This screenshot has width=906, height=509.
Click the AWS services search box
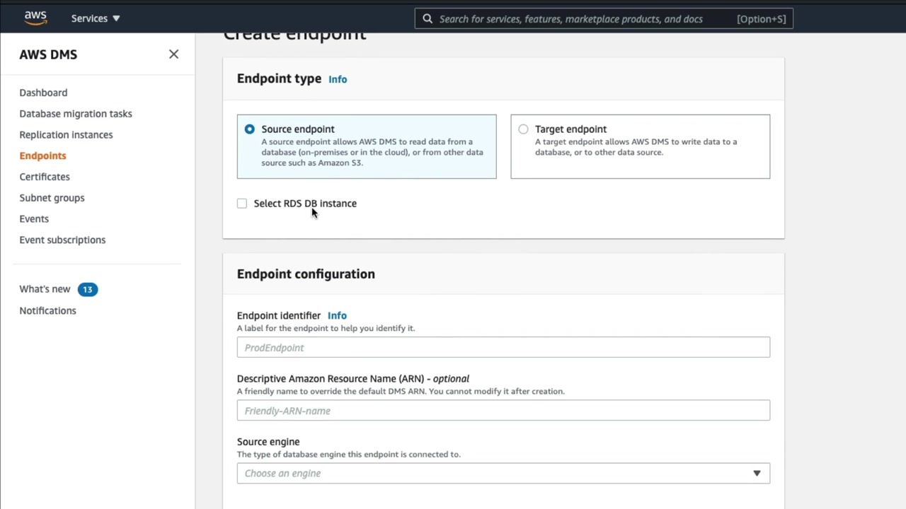[580, 19]
